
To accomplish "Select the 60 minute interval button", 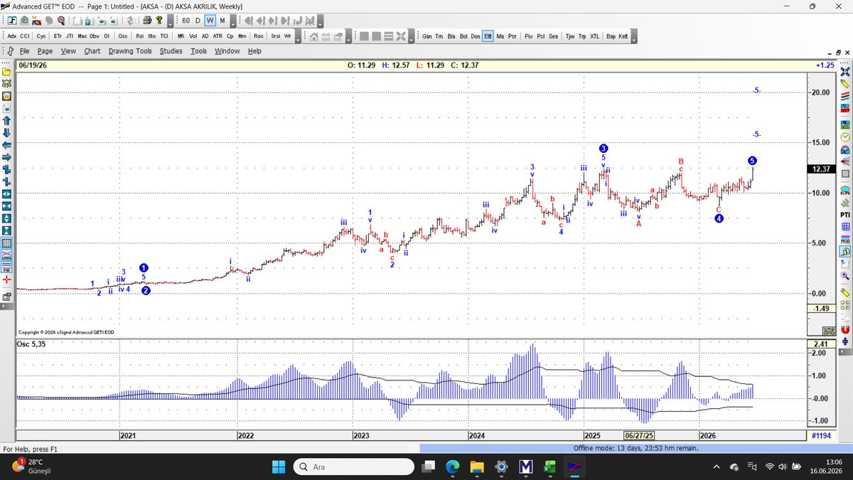I will pyautogui.click(x=186, y=21).
